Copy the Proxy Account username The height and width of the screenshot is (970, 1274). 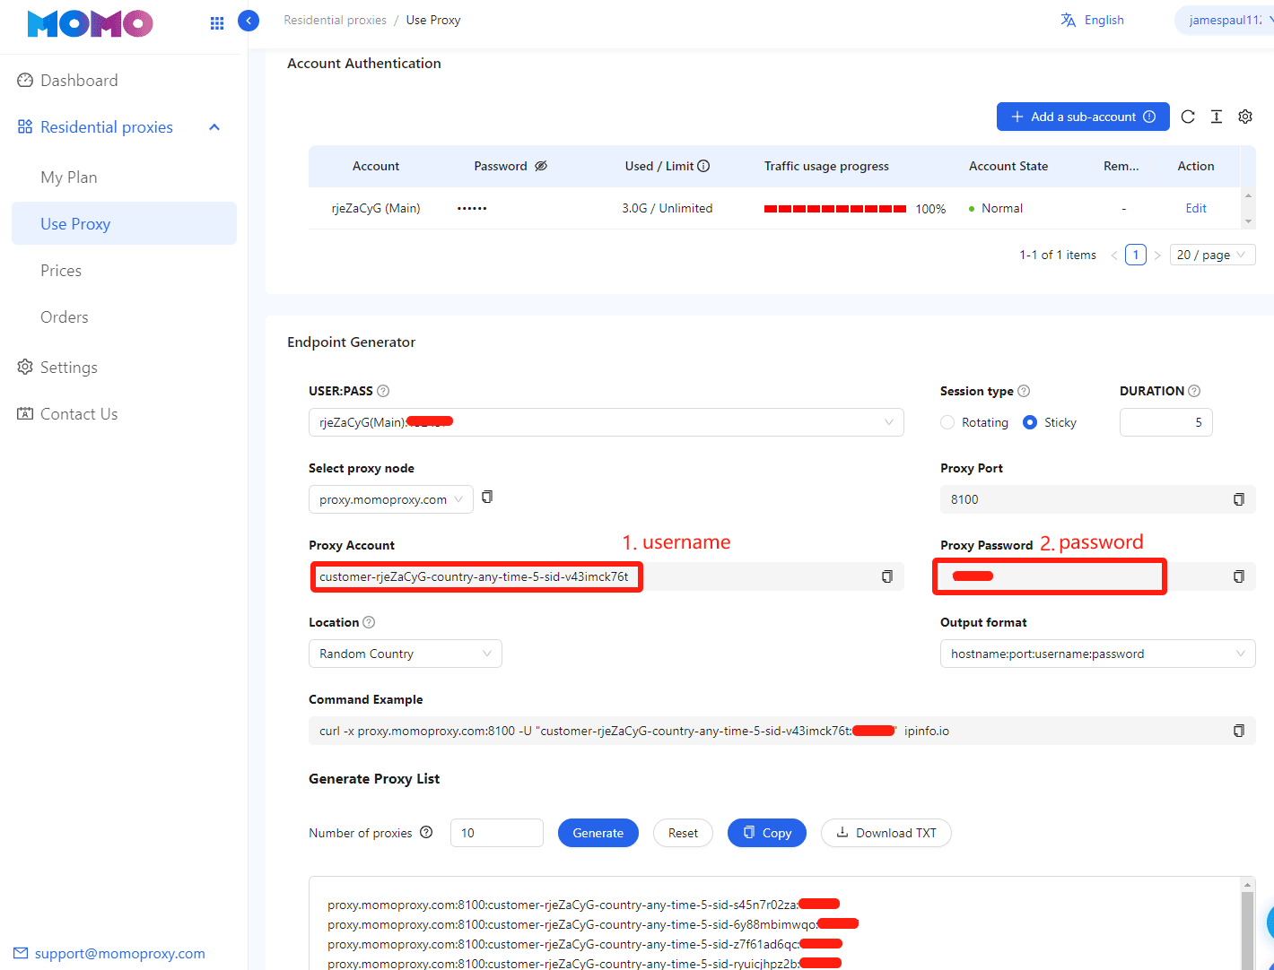point(887,576)
